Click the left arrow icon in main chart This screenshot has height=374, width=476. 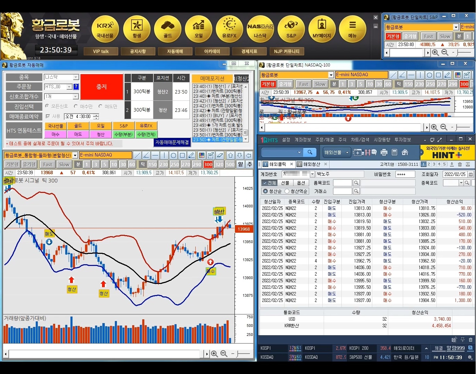pos(248,155)
